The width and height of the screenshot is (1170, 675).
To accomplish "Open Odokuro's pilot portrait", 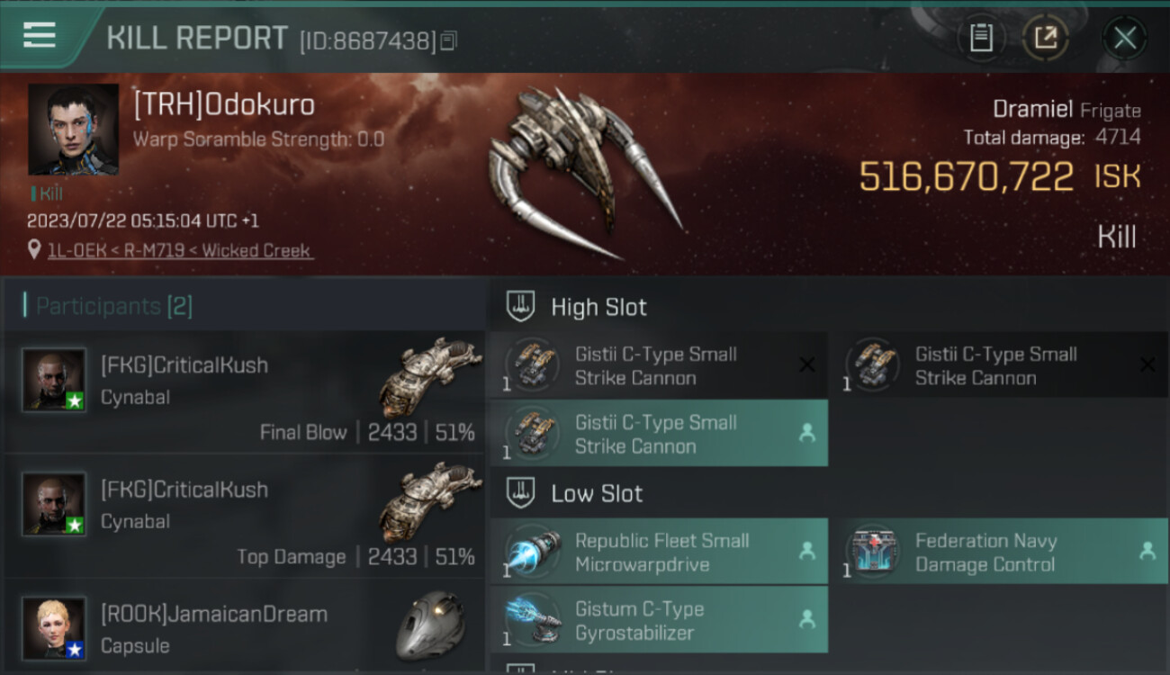I will tap(73, 130).
